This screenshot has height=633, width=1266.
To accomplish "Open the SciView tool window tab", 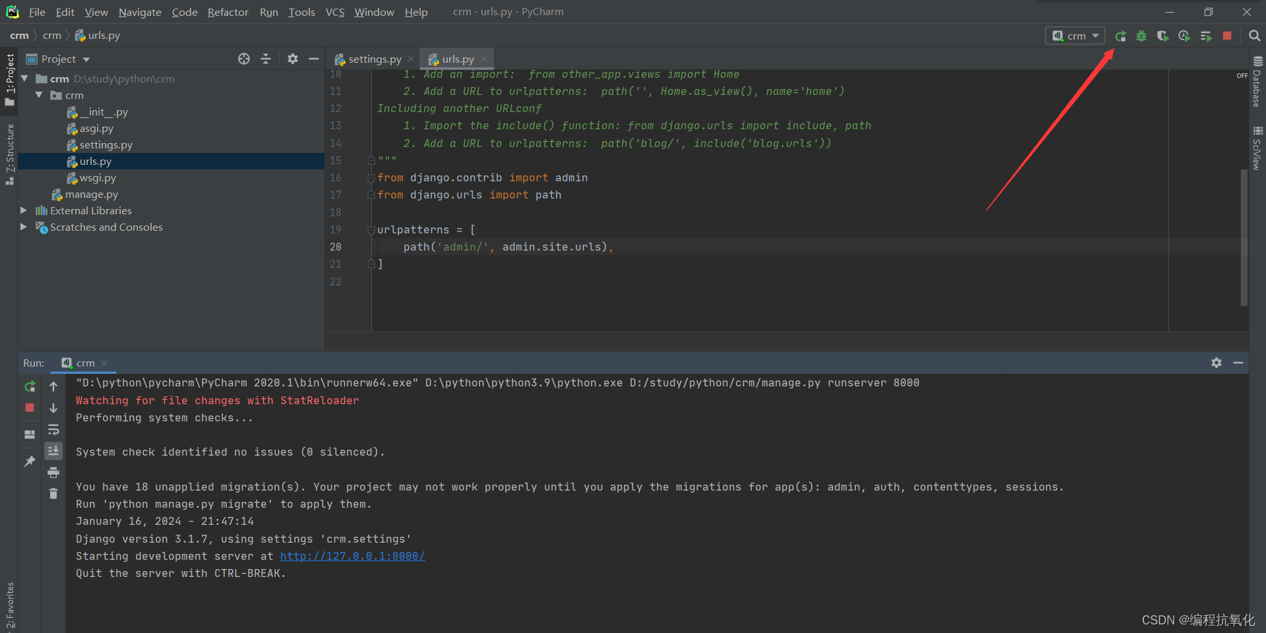I will pos(1257,148).
